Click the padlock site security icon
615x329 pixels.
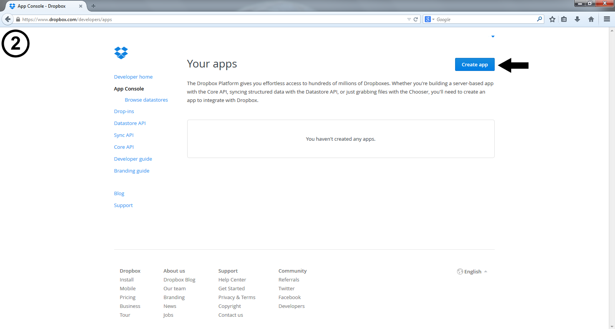[x=18, y=19]
